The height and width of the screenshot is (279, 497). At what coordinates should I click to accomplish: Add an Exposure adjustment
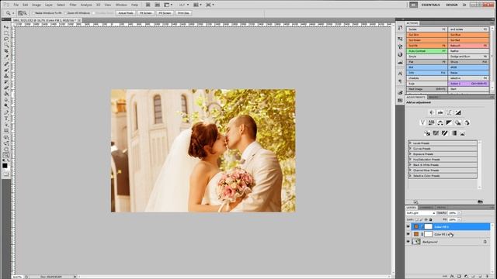(458, 112)
